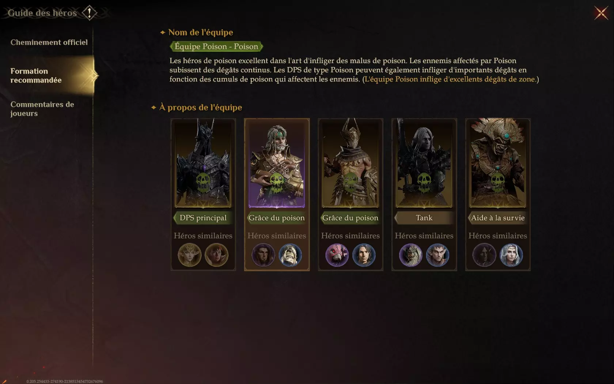Screen dimensions: 614x384
Task: Click the white-haired woman similar hero icon
Action: click(511, 255)
